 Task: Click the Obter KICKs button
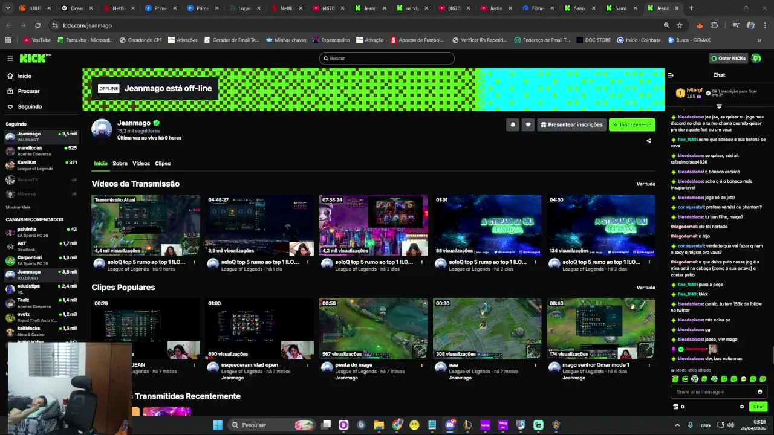click(x=729, y=59)
